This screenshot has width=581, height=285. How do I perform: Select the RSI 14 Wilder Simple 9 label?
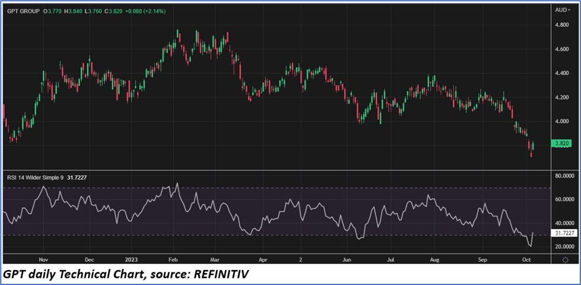35,178
